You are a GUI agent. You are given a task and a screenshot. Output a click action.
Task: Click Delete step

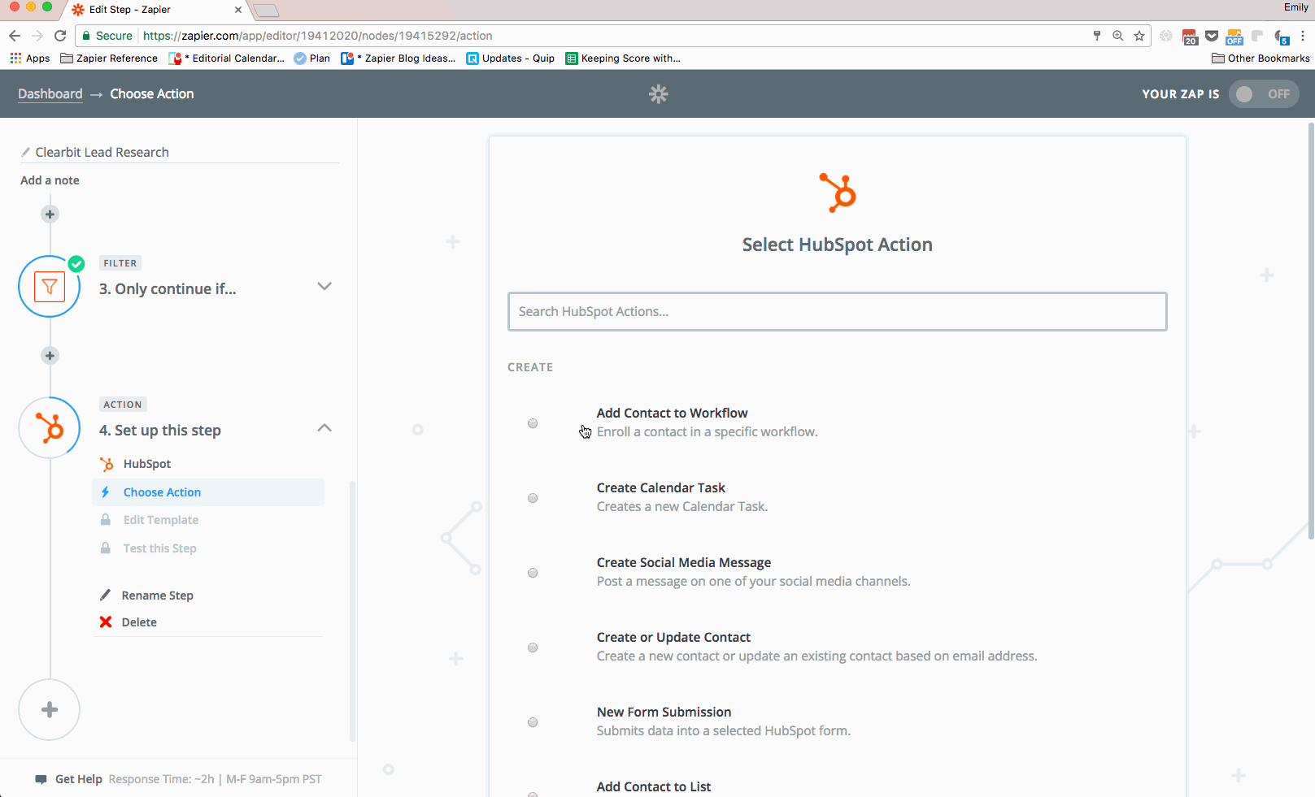(x=139, y=622)
